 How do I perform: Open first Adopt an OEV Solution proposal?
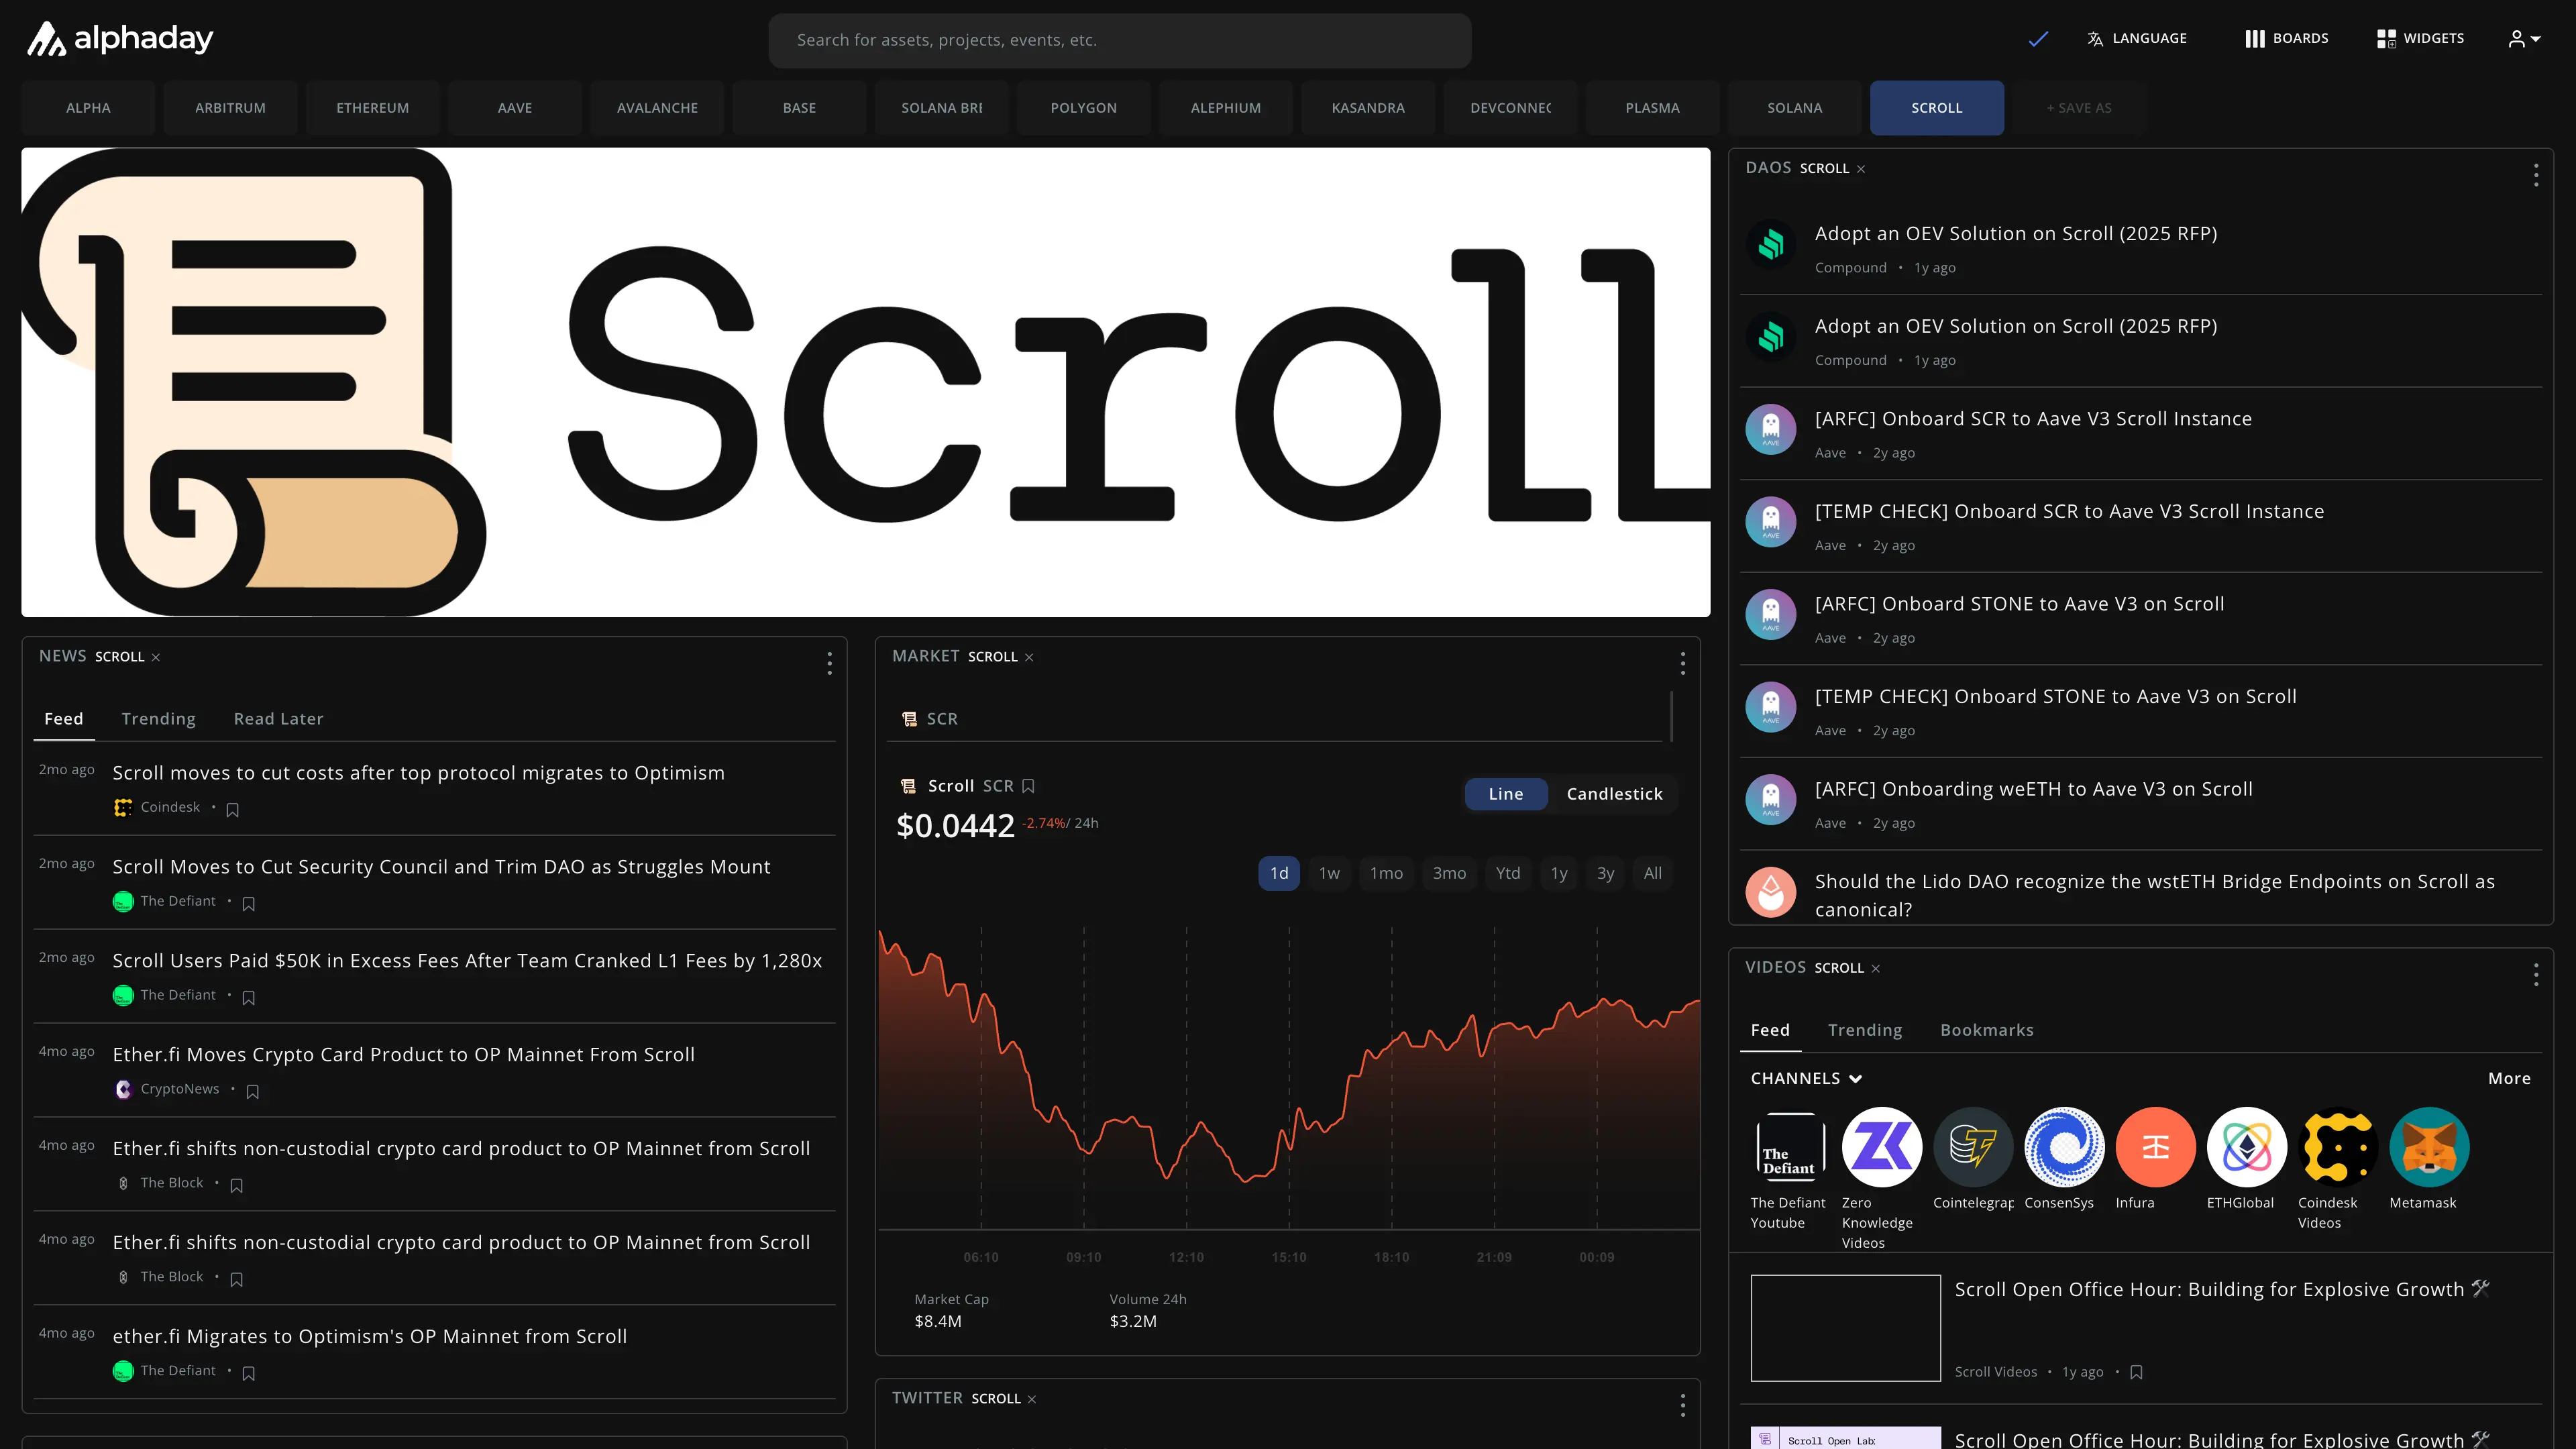click(2141, 248)
